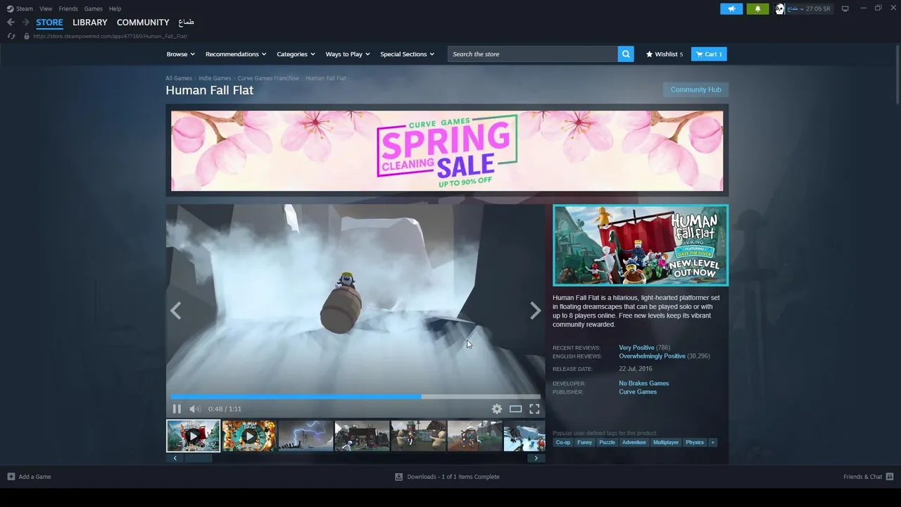
Task: Open the Curve Games publisher link
Action: [638, 392]
